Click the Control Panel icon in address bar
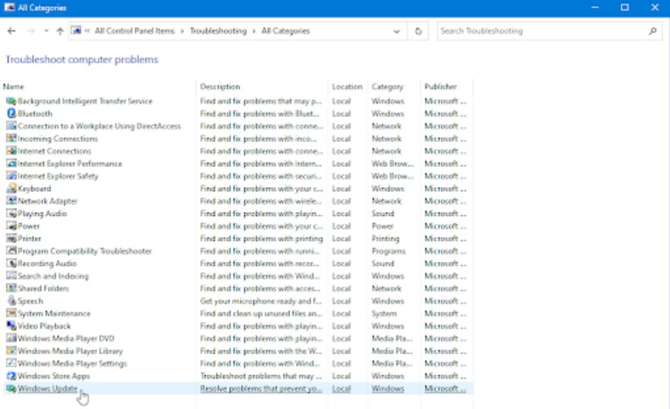Viewport: 670px width, 409px height. pos(76,31)
